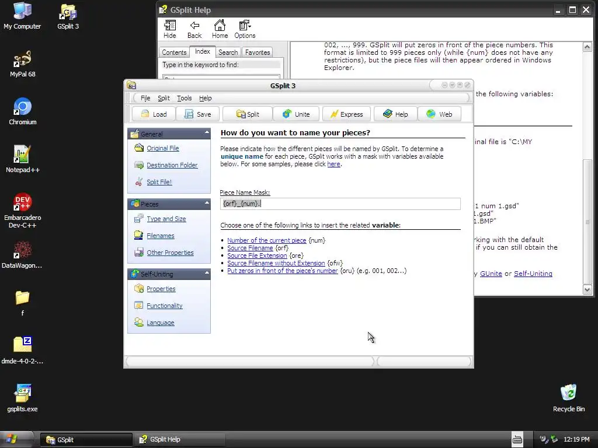
Task: Insert the Source File Extension variable
Action: click(x=257, y=256)
